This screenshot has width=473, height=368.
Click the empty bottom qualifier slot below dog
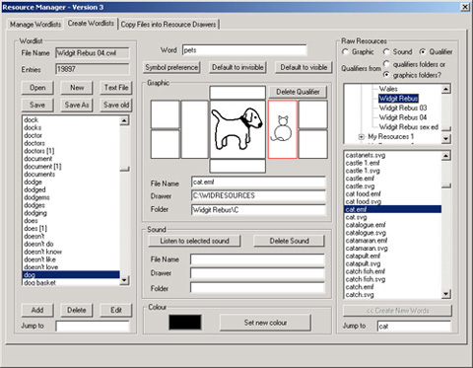(x=237, y=166)
